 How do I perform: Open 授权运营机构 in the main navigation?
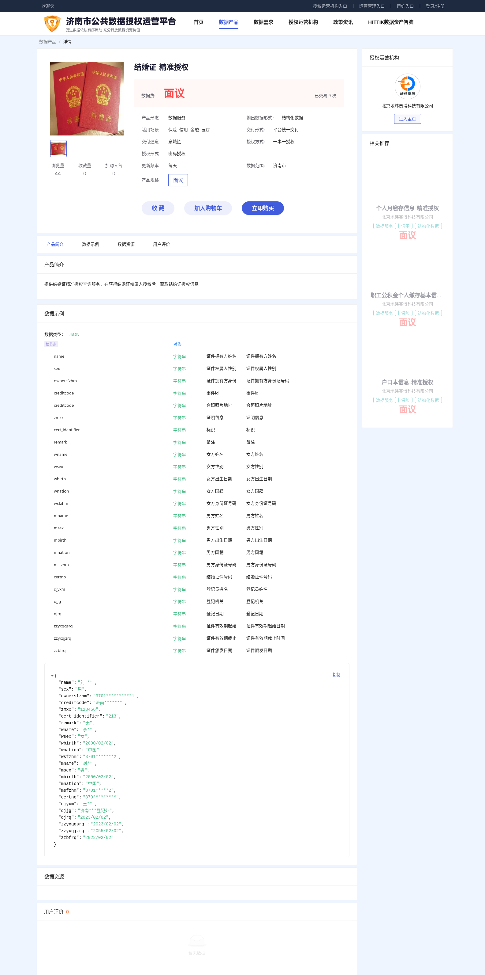click(x=303, y=22)
